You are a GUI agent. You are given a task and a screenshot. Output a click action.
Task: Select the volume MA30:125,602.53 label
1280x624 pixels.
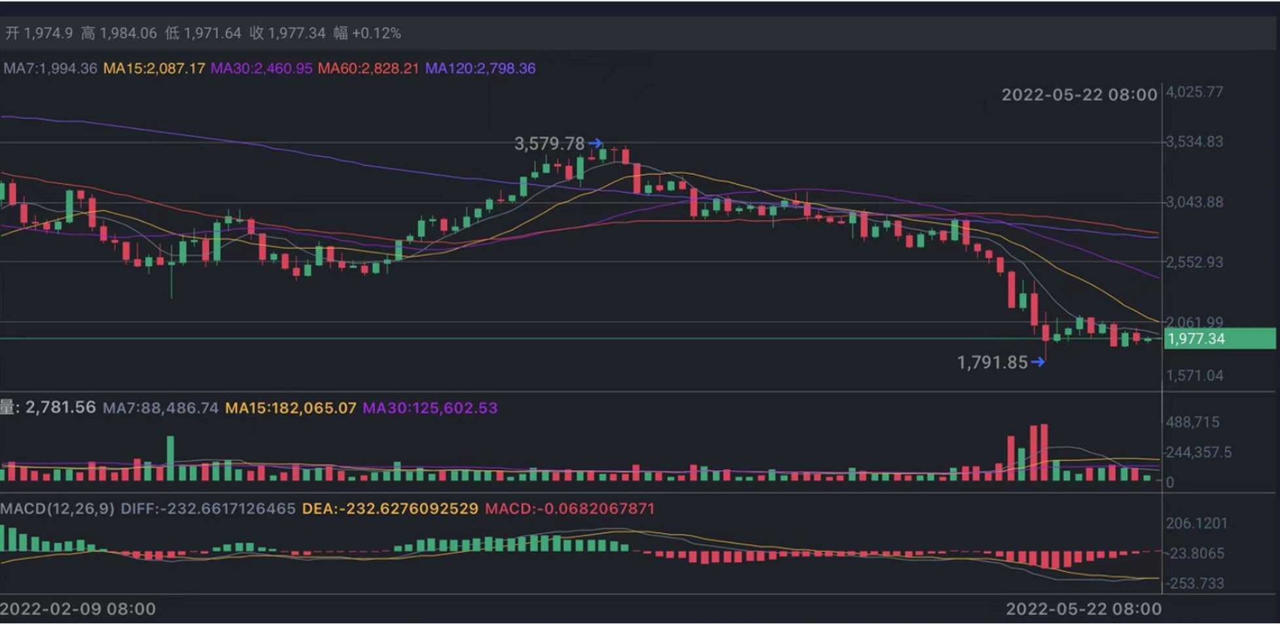click(x=431, y=408)
